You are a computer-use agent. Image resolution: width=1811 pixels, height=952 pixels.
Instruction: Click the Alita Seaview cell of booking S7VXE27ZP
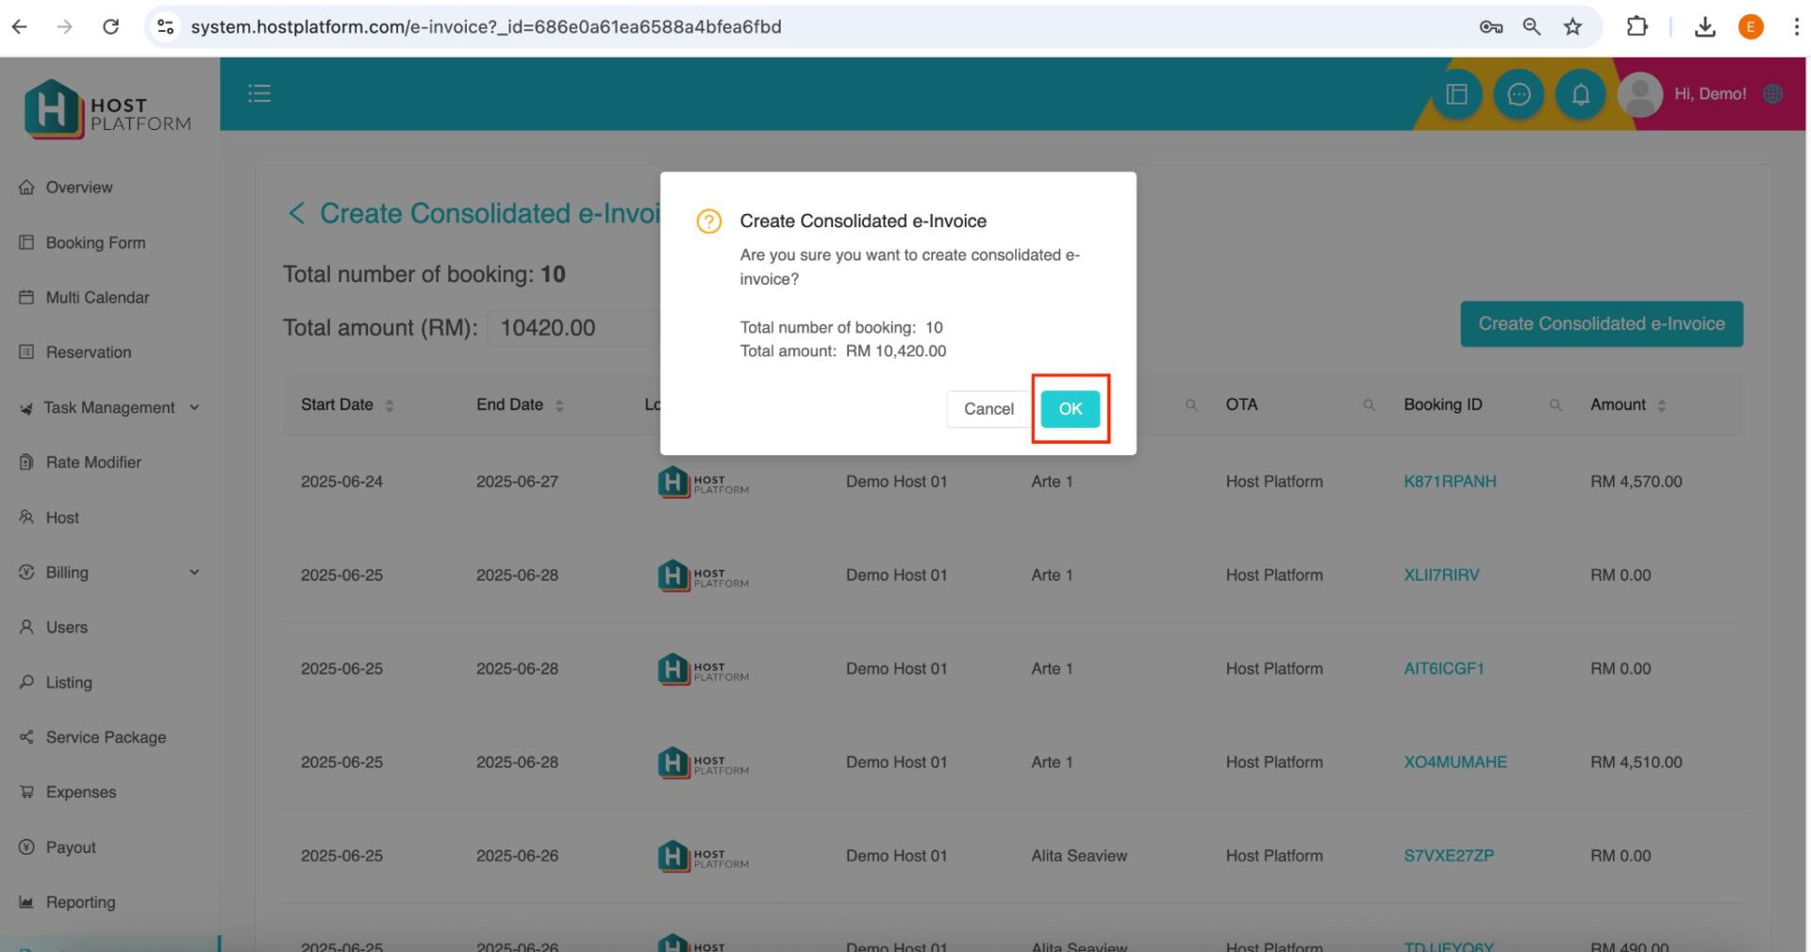tap(1079, 856)
